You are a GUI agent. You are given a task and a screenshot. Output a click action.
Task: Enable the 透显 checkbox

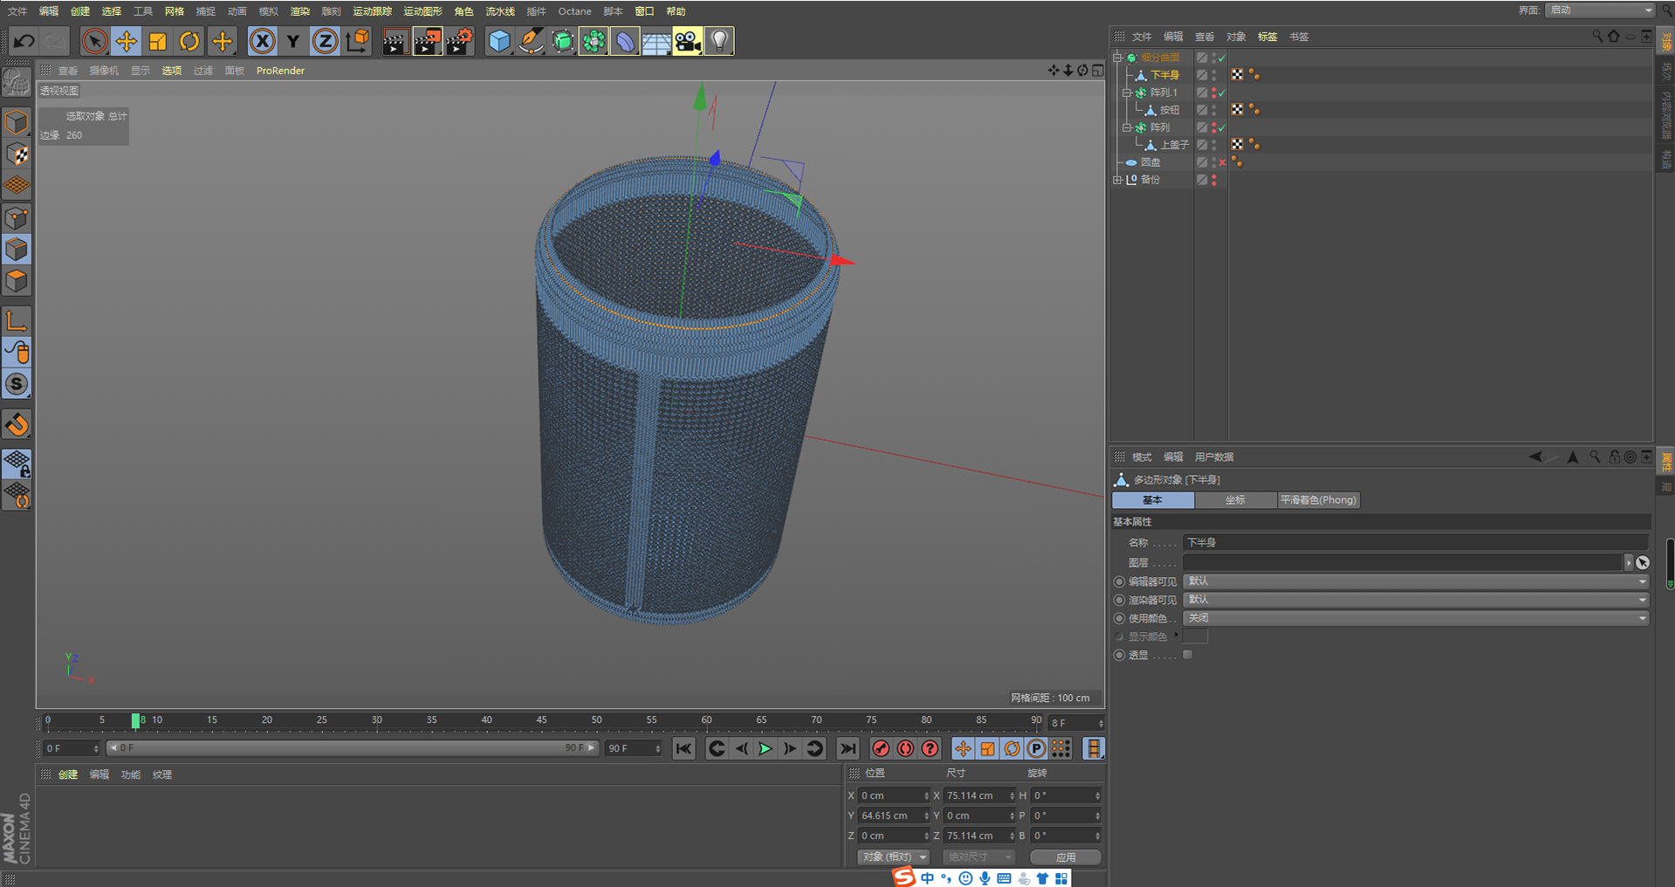(x=1188, y=655)
